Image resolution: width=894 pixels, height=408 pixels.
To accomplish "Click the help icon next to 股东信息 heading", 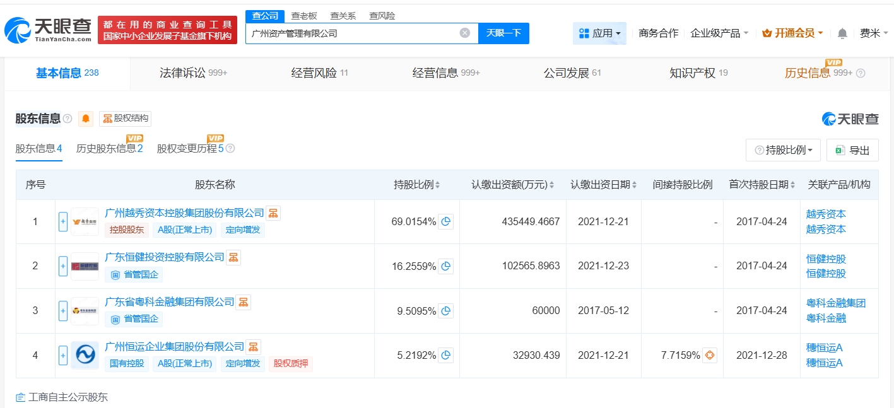I will pyautogui.click(x=68, y=119).
